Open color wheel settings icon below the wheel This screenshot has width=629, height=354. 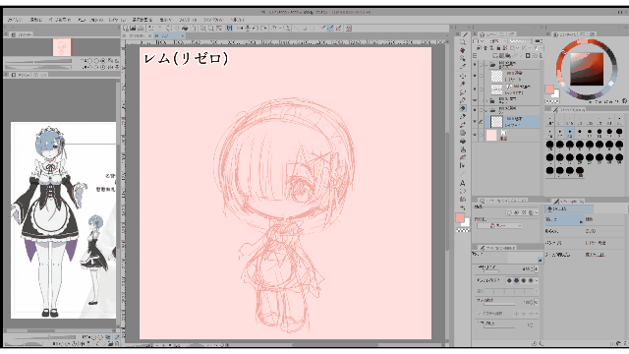(x=624, y=101)
